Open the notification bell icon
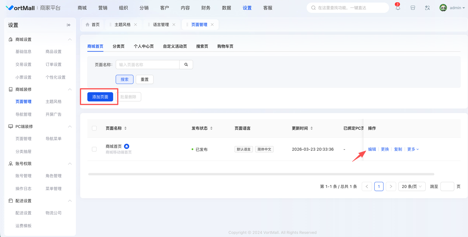The width and height of the screenshot is (468, 237). (x=398, y=8)
